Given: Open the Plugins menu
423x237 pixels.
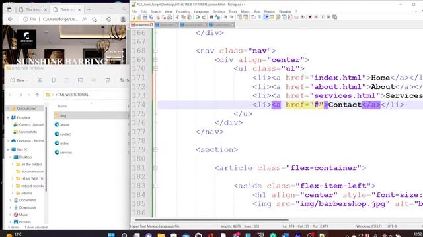Looking at the screenshot, I should 269,11.
